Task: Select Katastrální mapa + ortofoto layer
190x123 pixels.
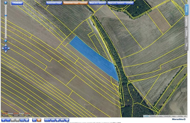Action: [75, 3]
